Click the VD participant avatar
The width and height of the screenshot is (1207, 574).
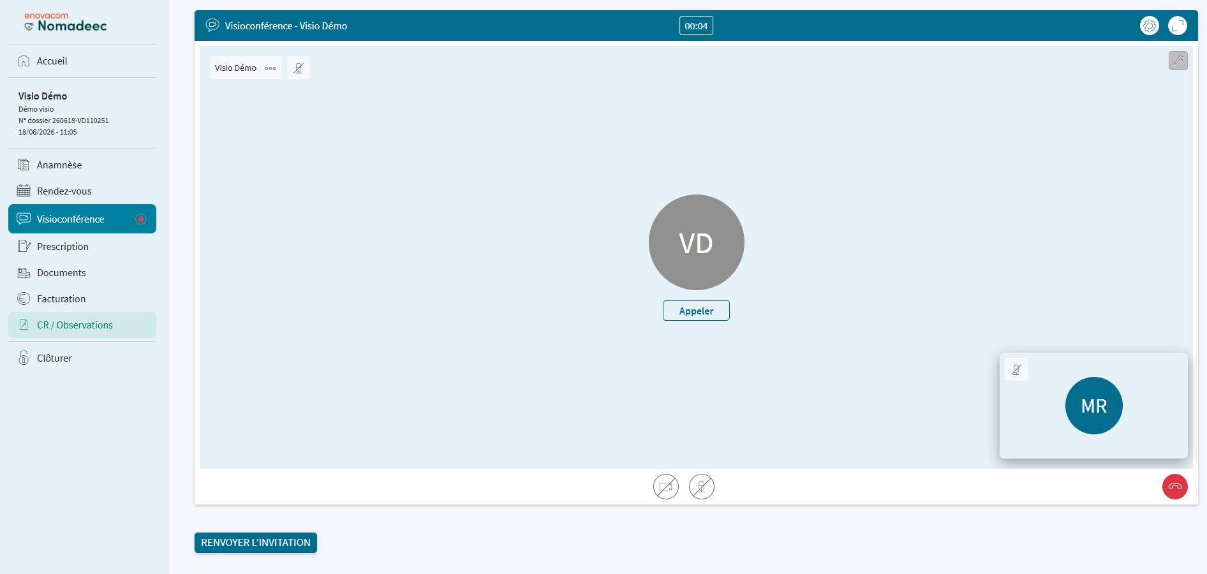pos(696,242)
